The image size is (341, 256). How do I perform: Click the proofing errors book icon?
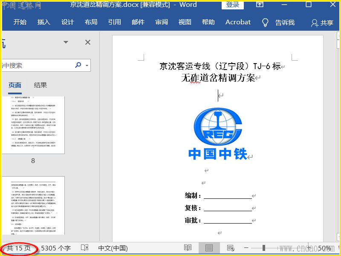tap(84, 248)
